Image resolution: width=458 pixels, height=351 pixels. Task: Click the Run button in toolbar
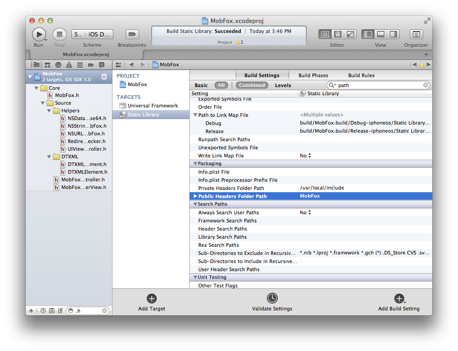(39, 34)
